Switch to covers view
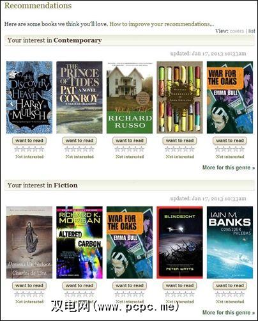The width and height of the screenshot is (258, 321). click(x=236, y=31)
